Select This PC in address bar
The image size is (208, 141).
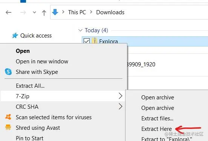click(x=77, y=12)
